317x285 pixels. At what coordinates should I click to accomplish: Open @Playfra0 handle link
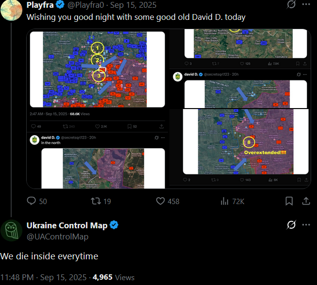click(x=86, y=5)
